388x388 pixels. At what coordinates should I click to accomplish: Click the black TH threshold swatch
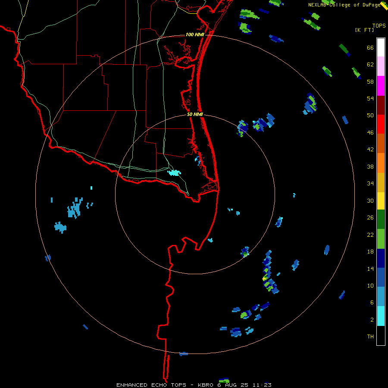pos(381,335)
